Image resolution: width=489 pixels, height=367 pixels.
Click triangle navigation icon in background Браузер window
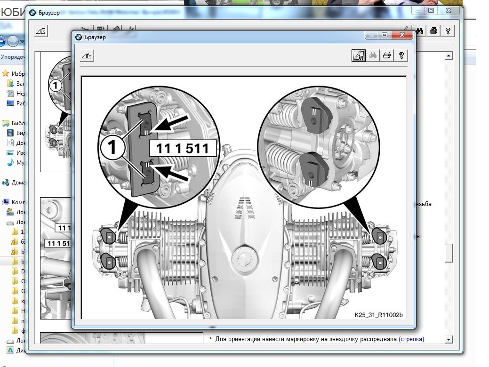point(41,31)
